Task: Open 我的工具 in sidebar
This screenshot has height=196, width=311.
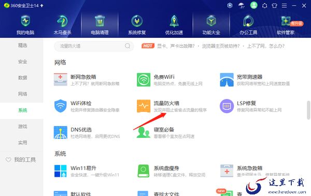Action: 21,160
